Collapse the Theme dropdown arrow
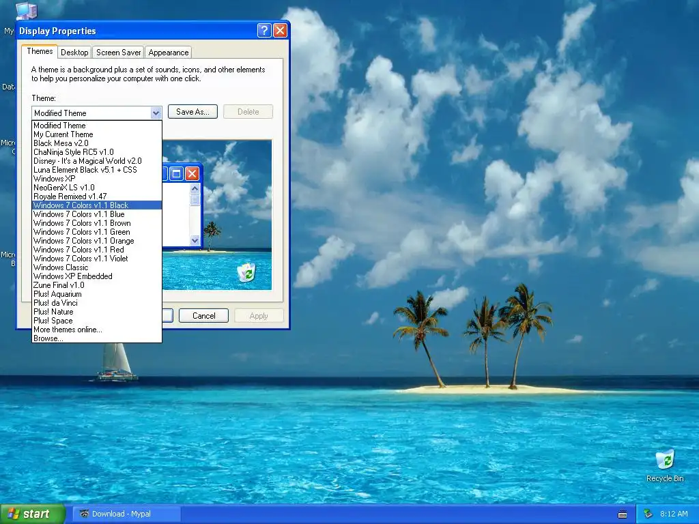 click(x=156, y=113)
